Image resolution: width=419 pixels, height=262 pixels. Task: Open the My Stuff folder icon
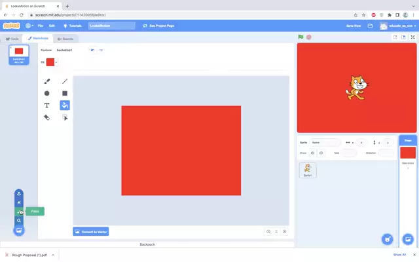370,26
